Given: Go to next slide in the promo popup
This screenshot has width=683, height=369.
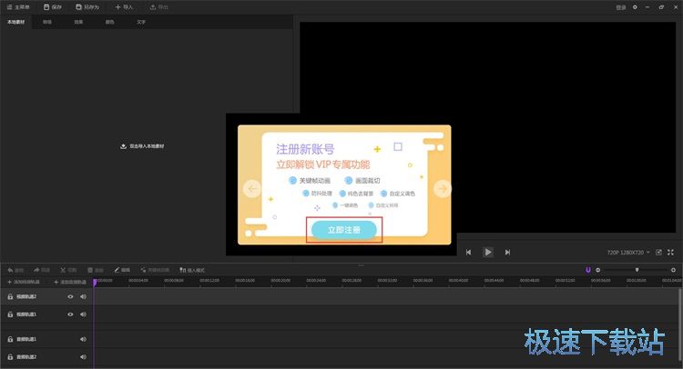Looking at the screenshot, I should click(x=442, y=189).
